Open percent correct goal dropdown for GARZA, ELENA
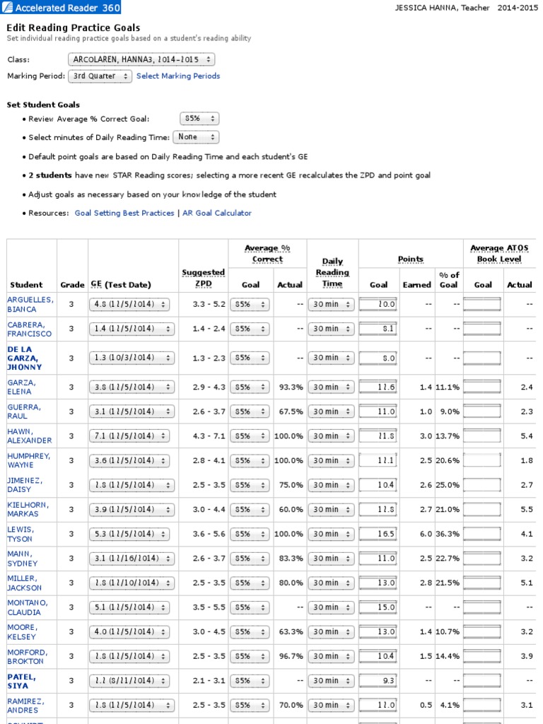 (x=250, y=387)
